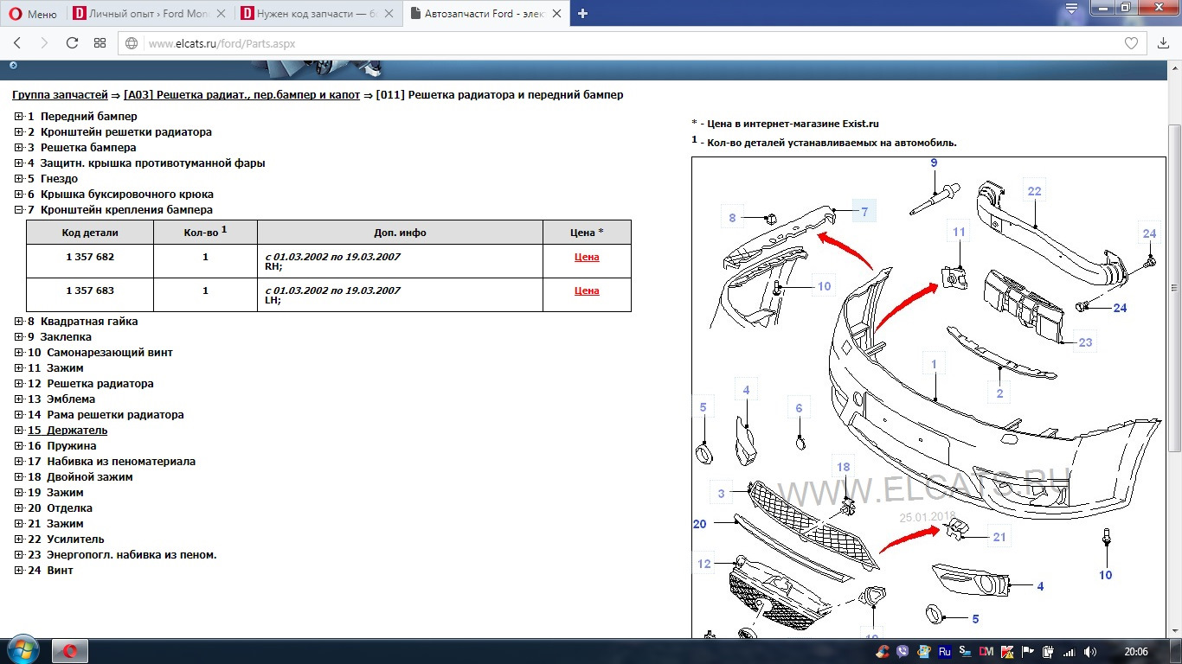The width and height of the screenshot is (1182, 664).
Task: Select the Автозапчасти Ford tab
Action: 486,14
